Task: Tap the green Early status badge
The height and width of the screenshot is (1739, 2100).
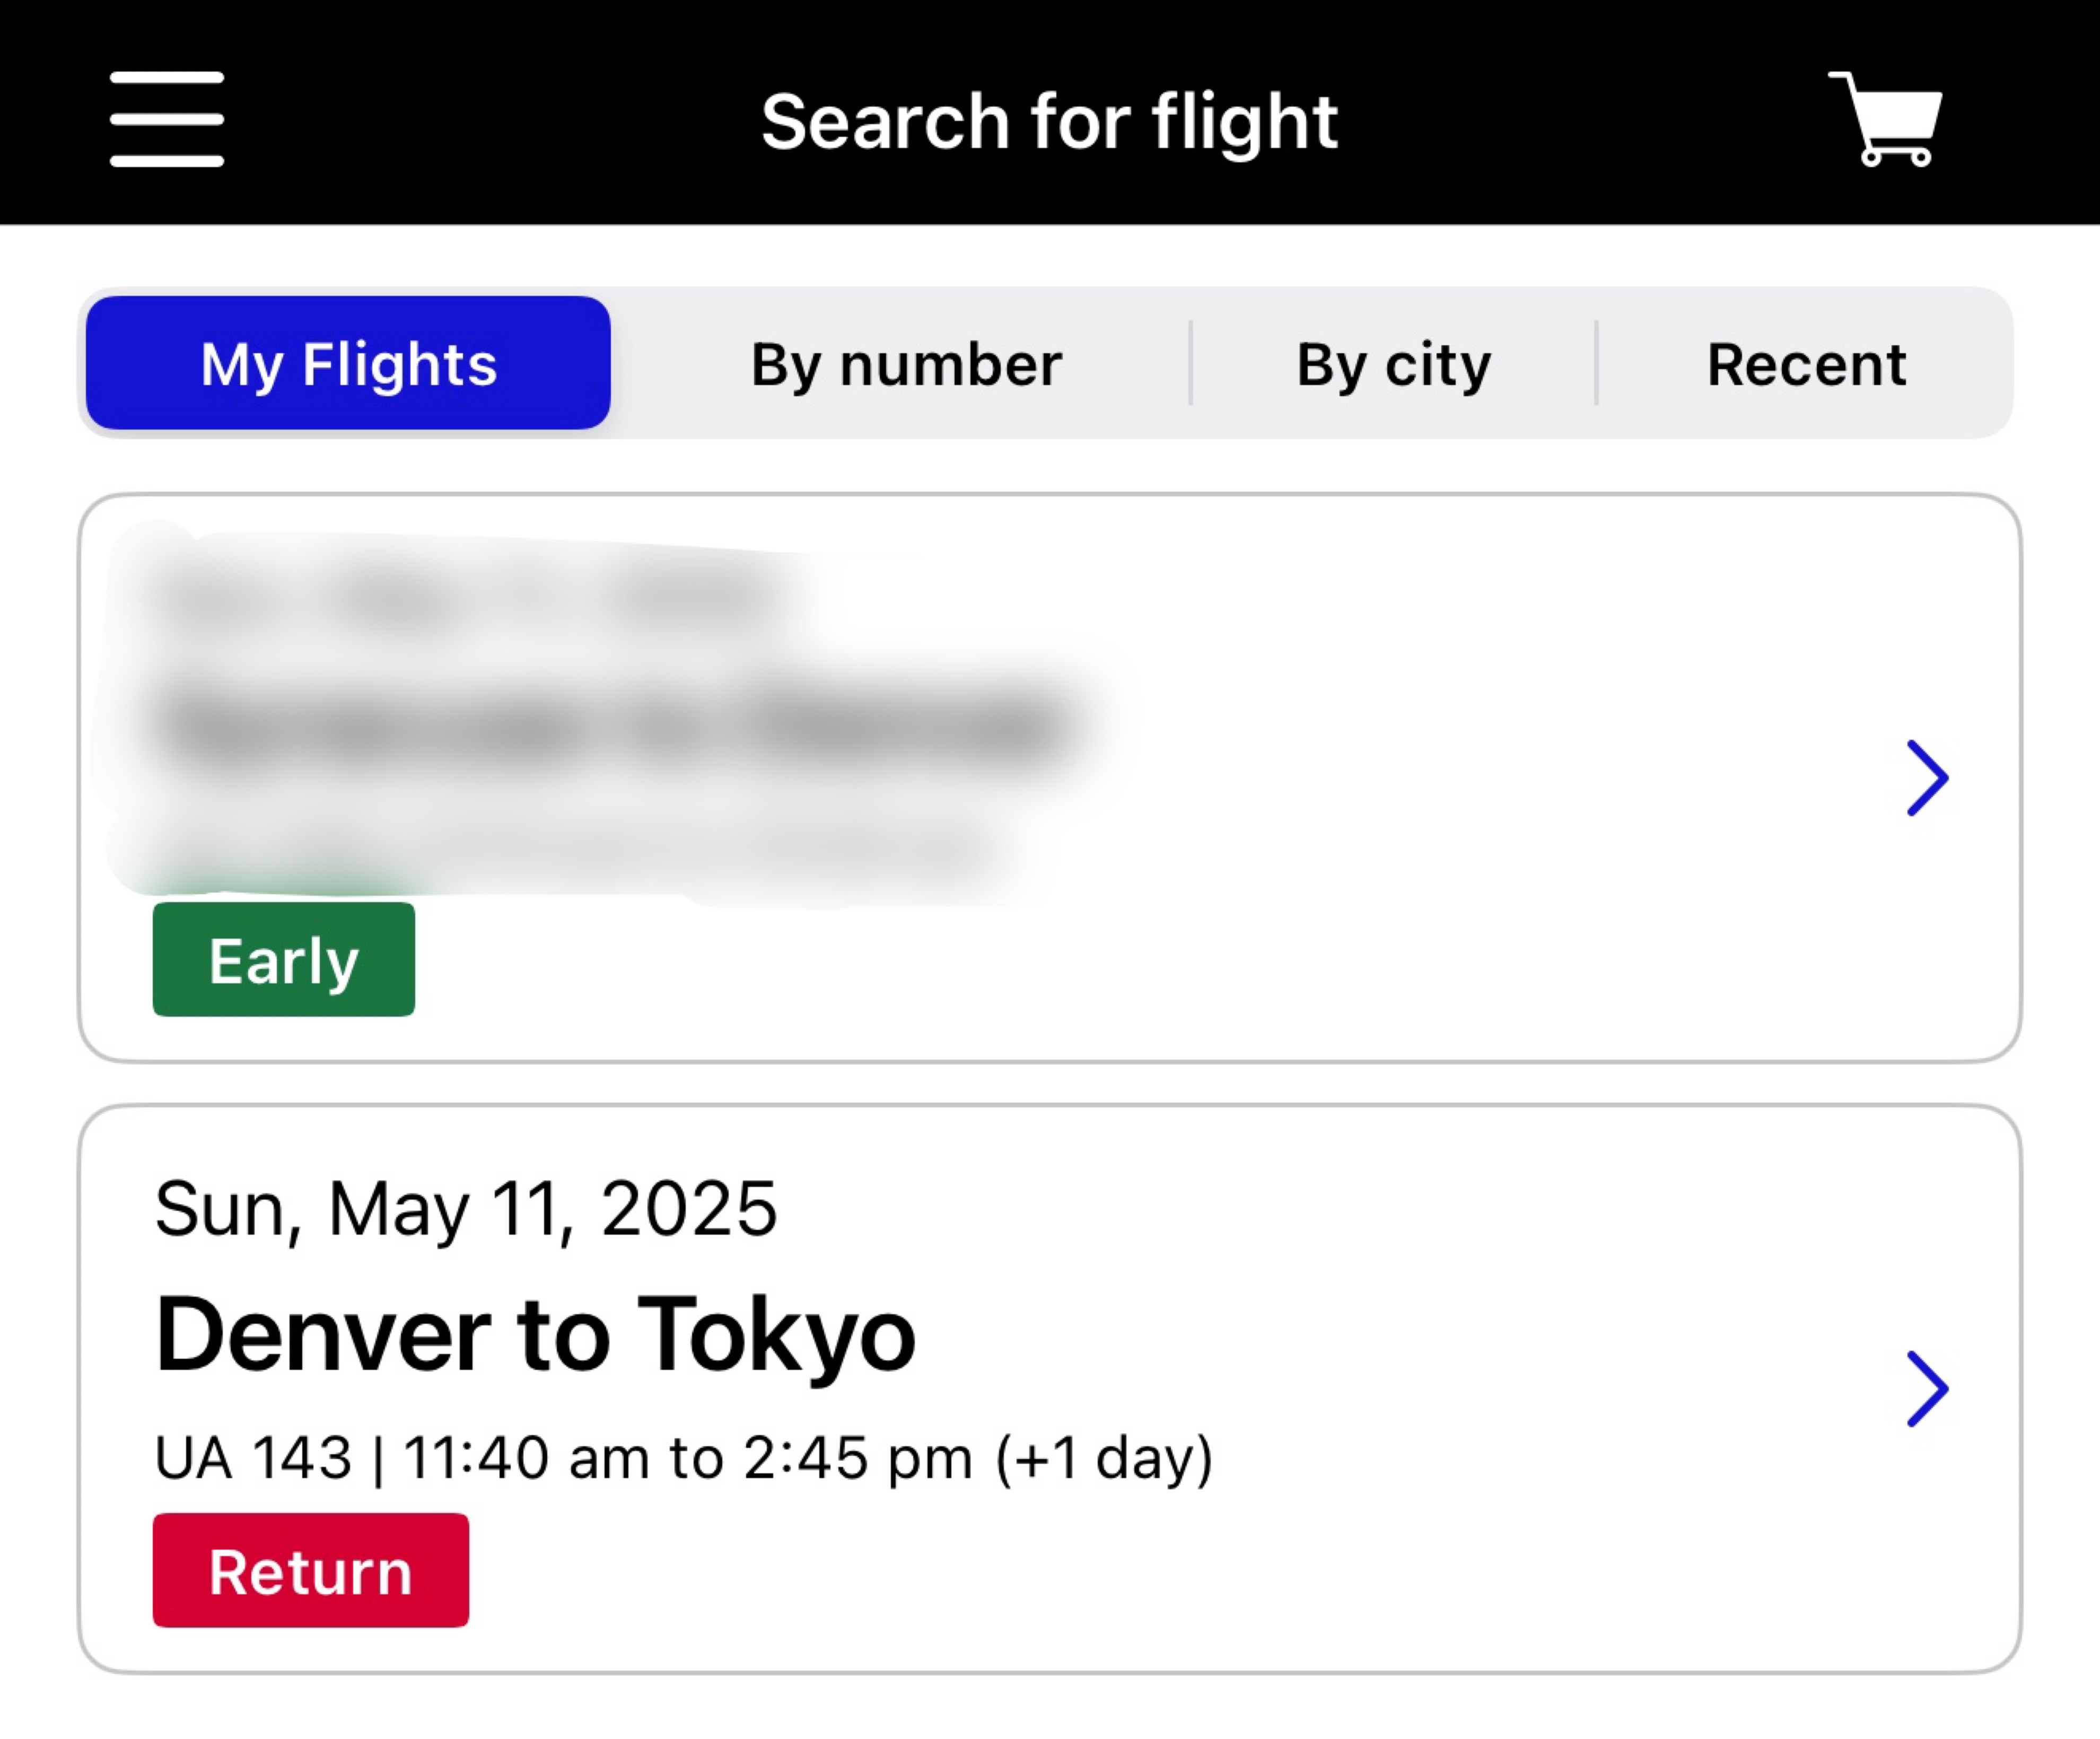Action: coord(284,960)
